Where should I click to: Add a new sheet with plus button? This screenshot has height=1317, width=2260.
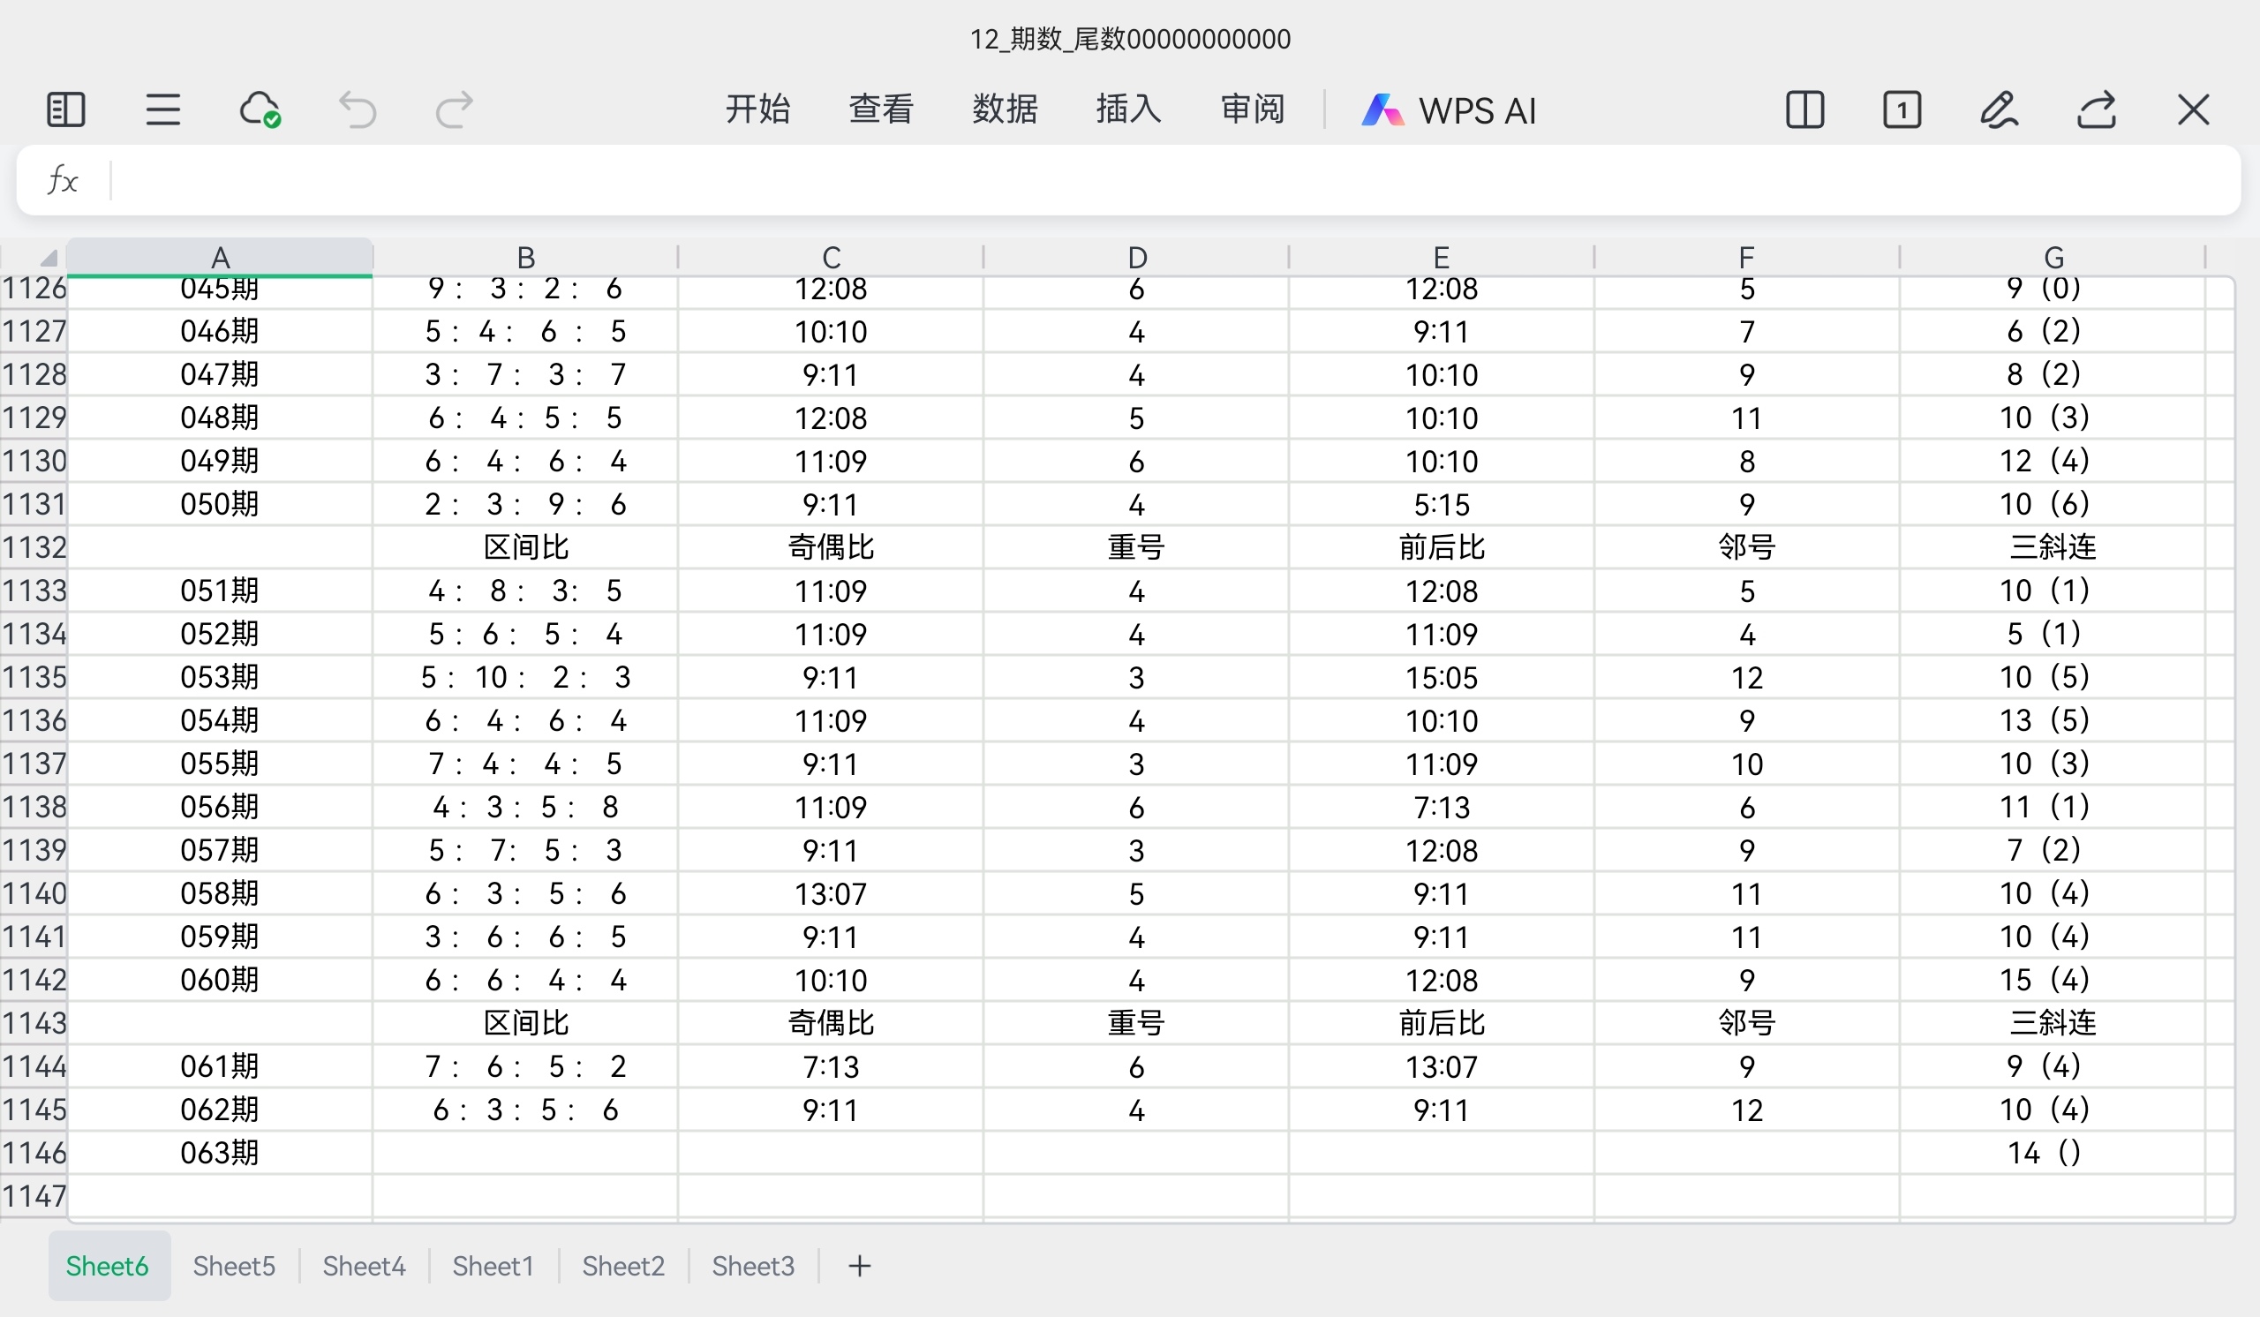click(859, 1266)
